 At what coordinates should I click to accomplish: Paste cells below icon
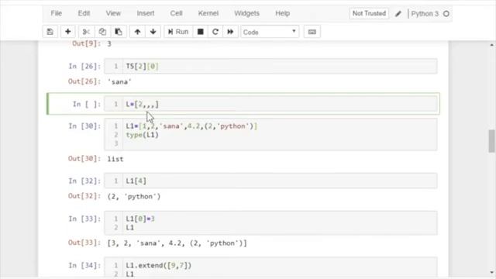tap(119, 32)
